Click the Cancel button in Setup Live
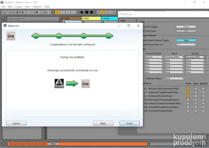The image size is (209, 148). coord(16,123)
